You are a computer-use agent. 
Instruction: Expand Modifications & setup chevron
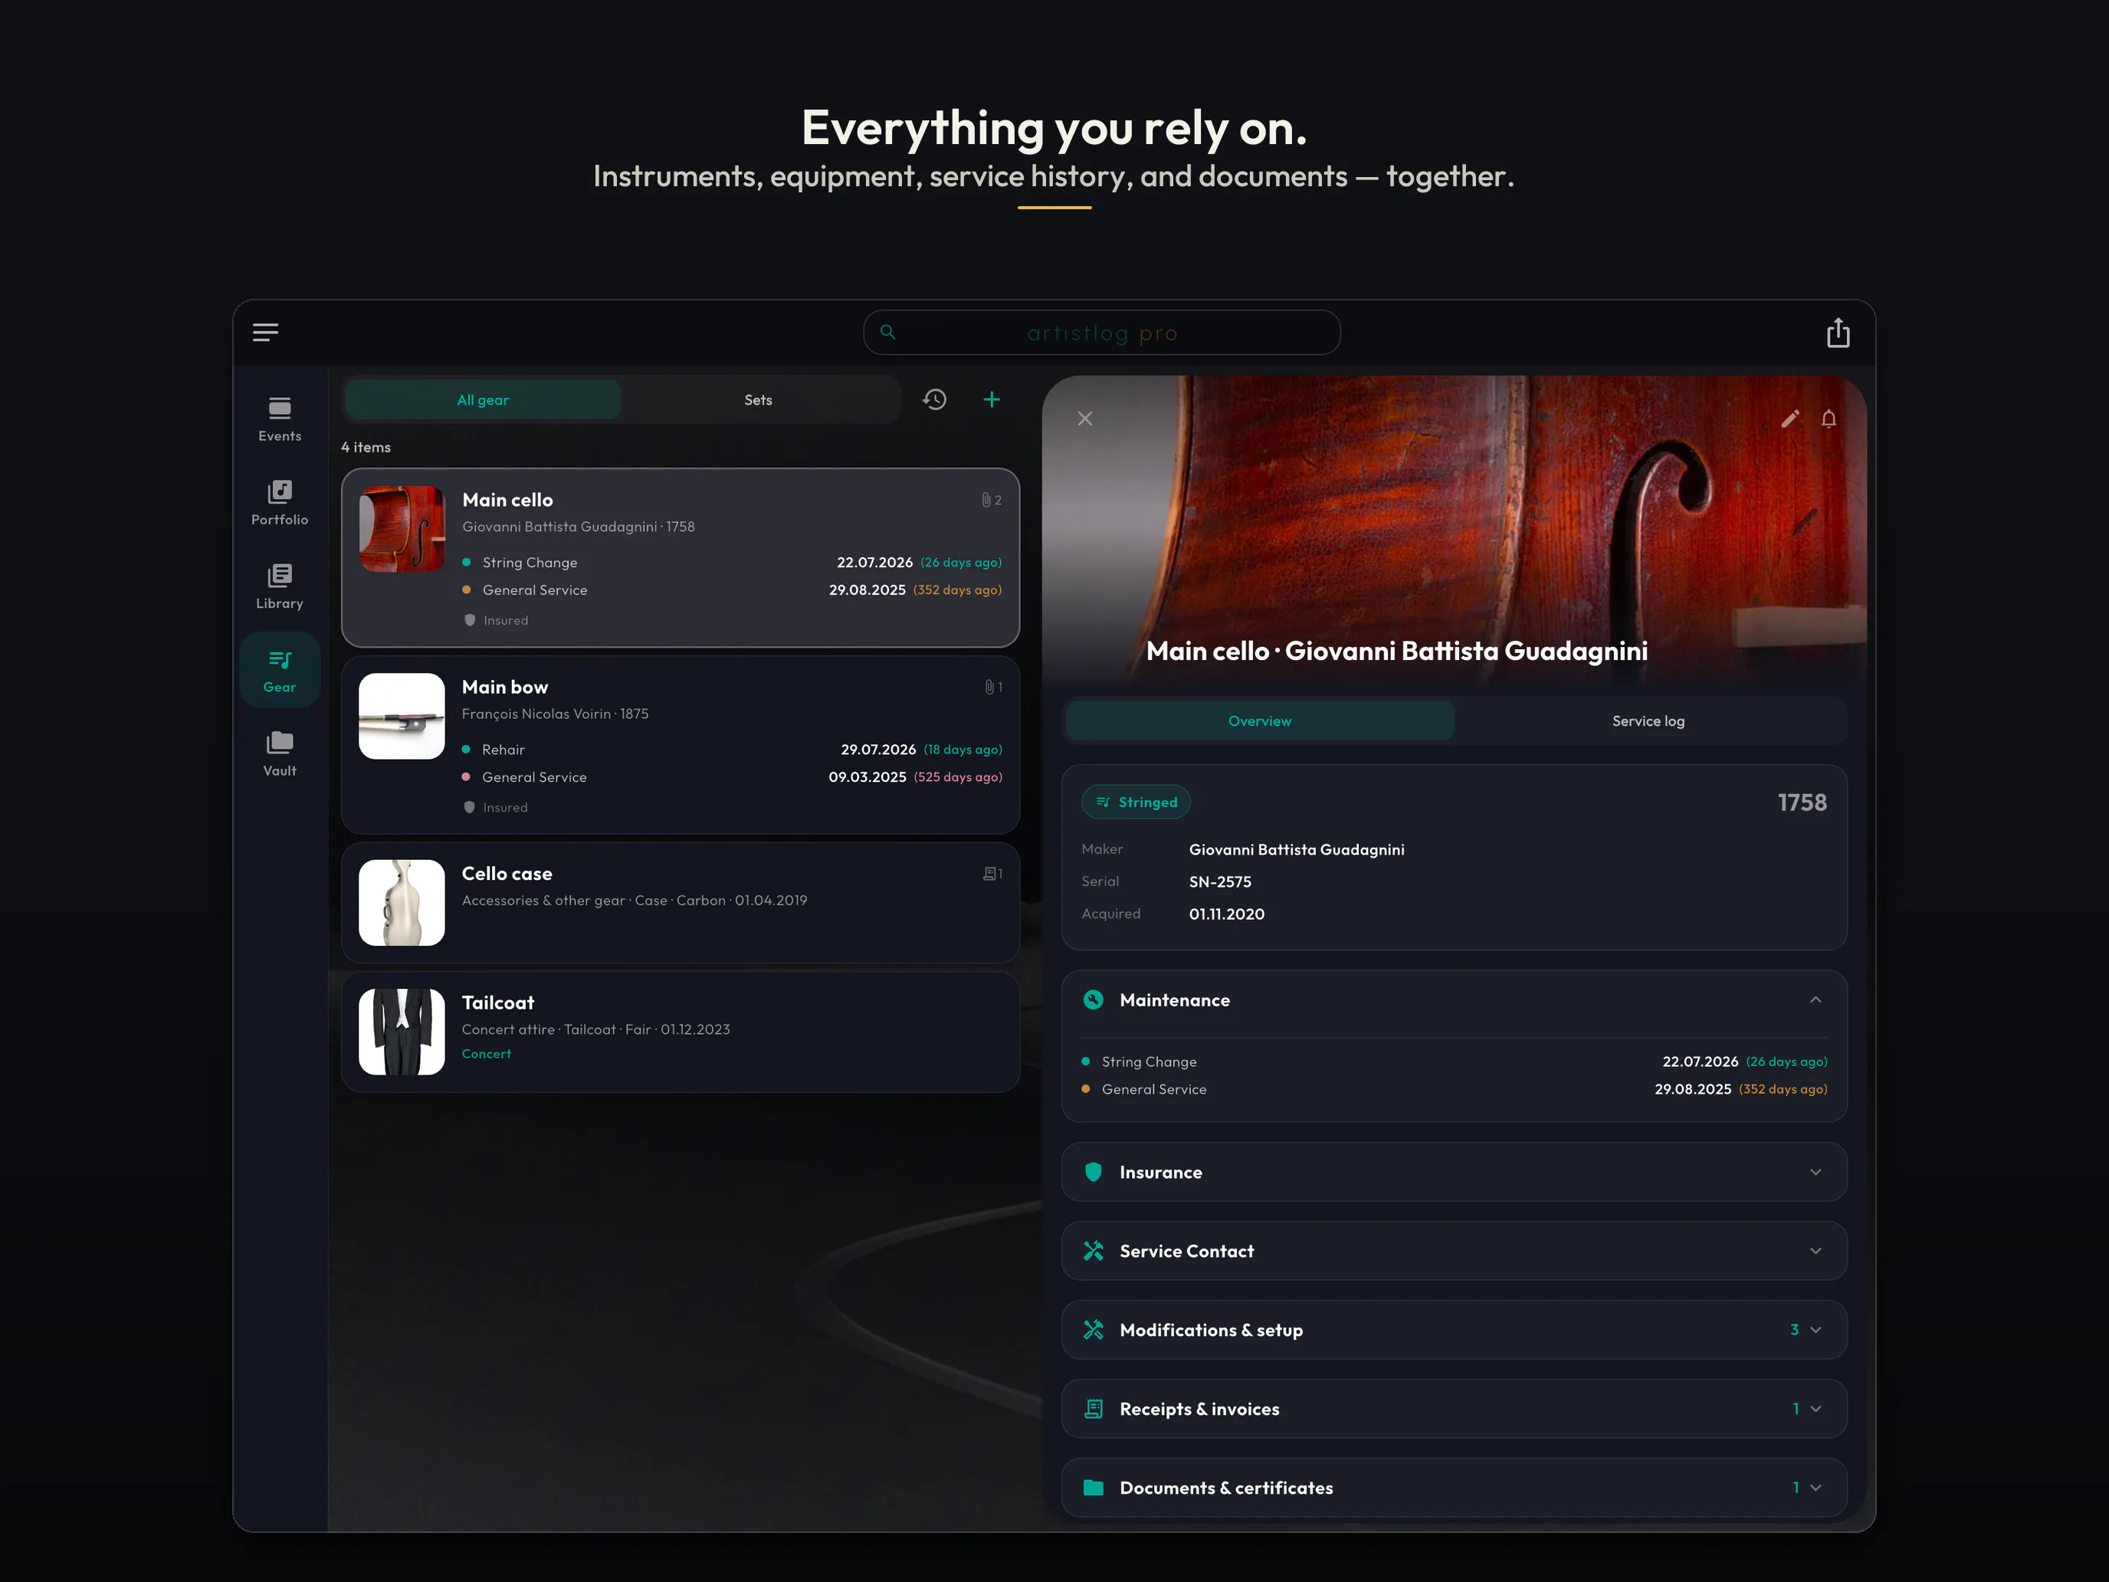coord(1815,1329)
